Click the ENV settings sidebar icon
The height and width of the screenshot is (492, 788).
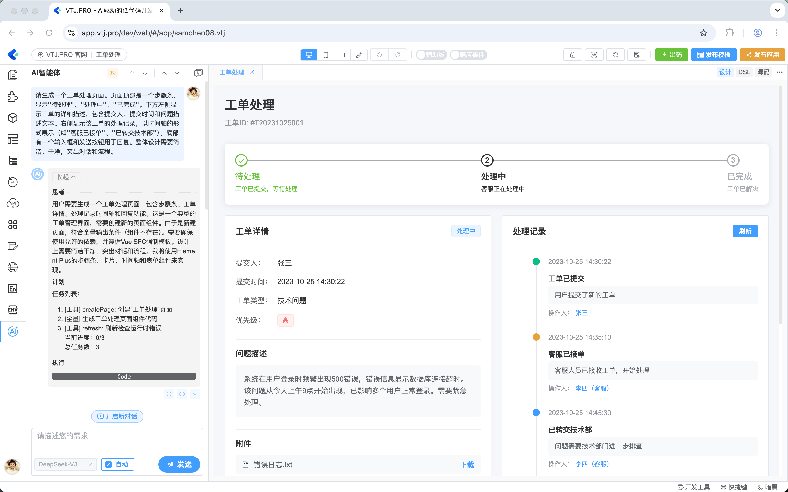(13, 310)
